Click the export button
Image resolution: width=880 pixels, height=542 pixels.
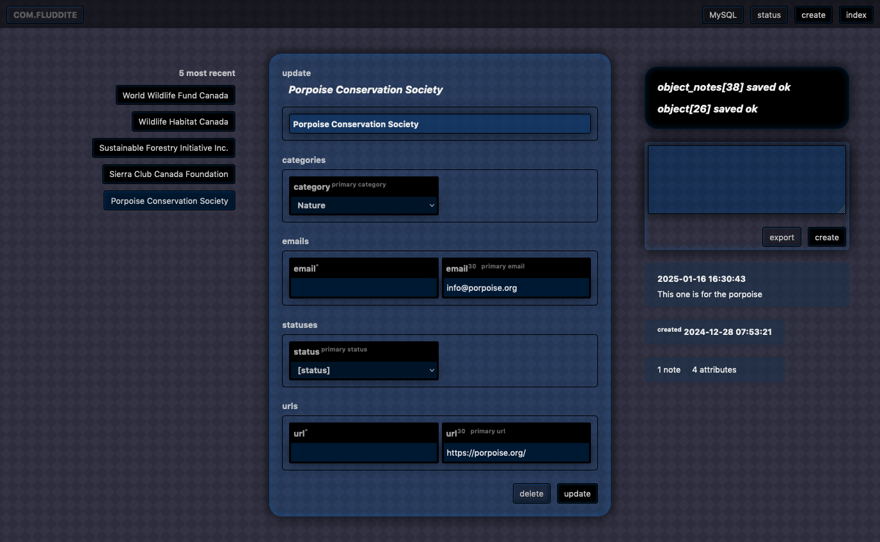[782, 237]
